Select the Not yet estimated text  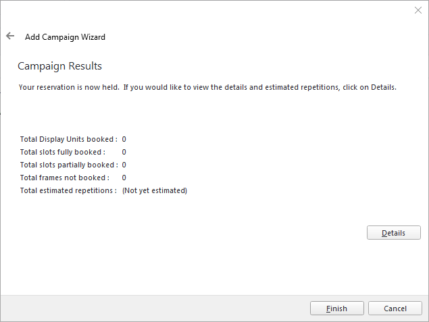[x=155, y=190]
